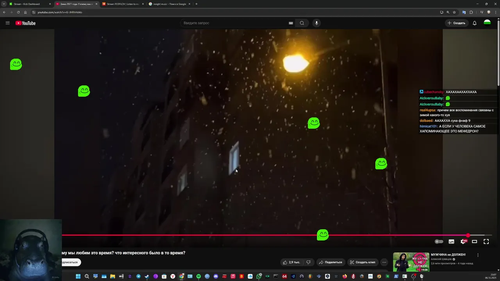The width and height of the screenshot is (500, 281).
Task: Open the Chrome profile avatar
Action: pyautogui.click(x=489, y=12)
